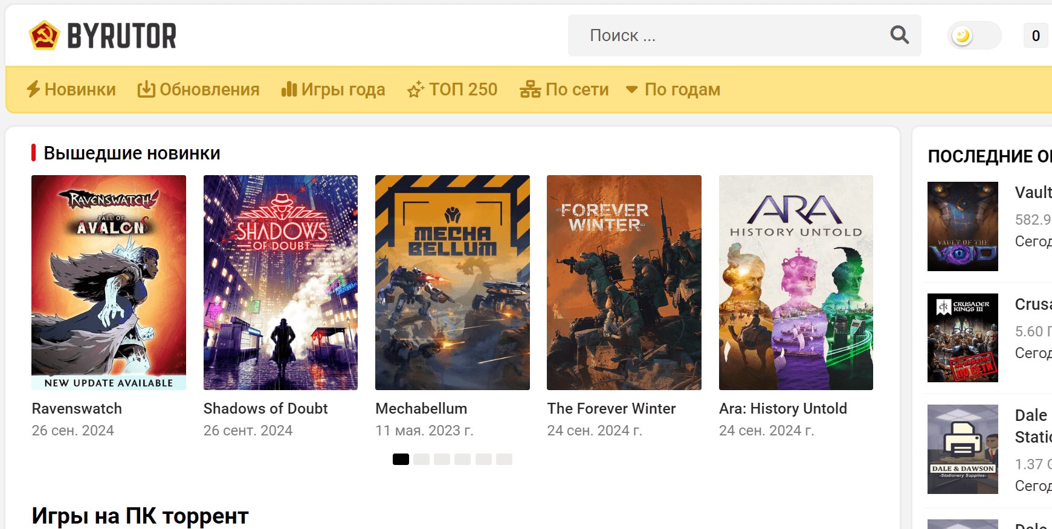Click the Shadows of Doubt title link

pos(266,409)
